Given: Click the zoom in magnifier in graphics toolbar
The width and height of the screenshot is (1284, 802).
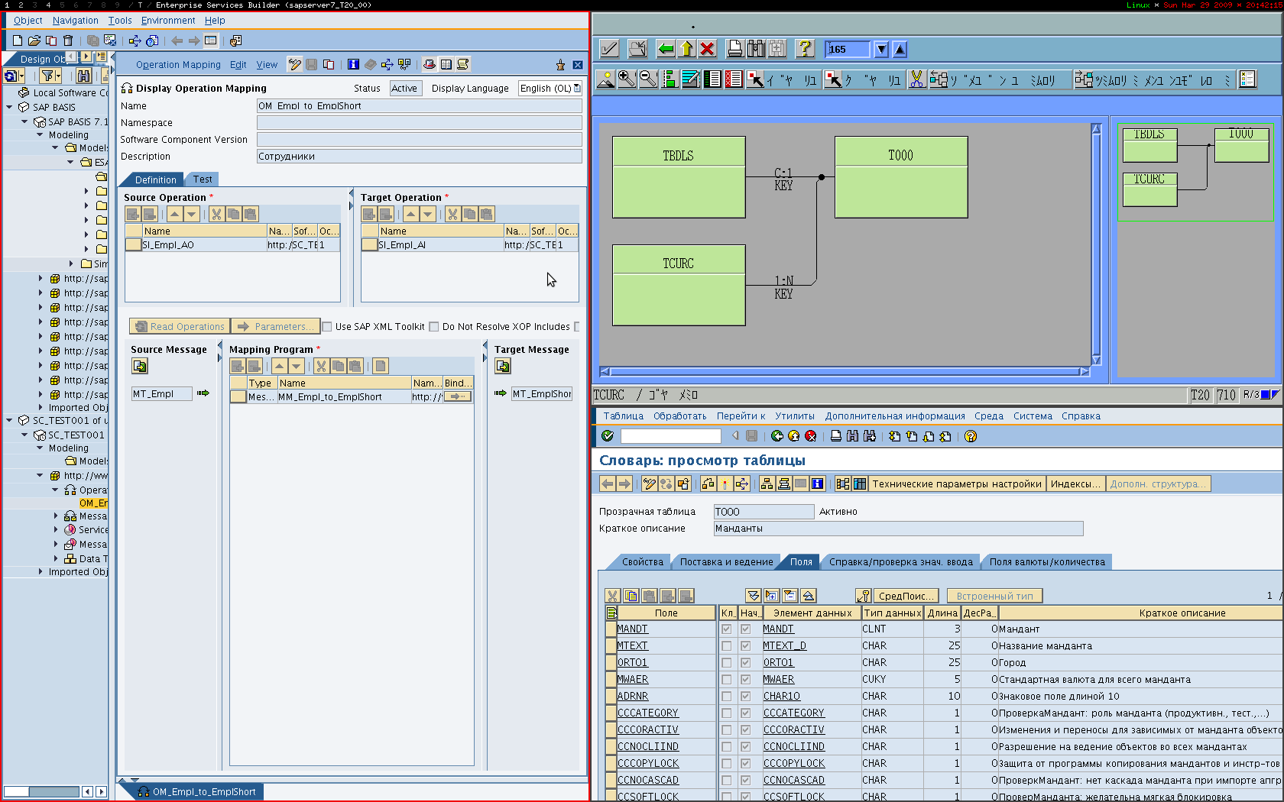Looking at the screenshot, I should pyautogui.click(x=627, y=79).
